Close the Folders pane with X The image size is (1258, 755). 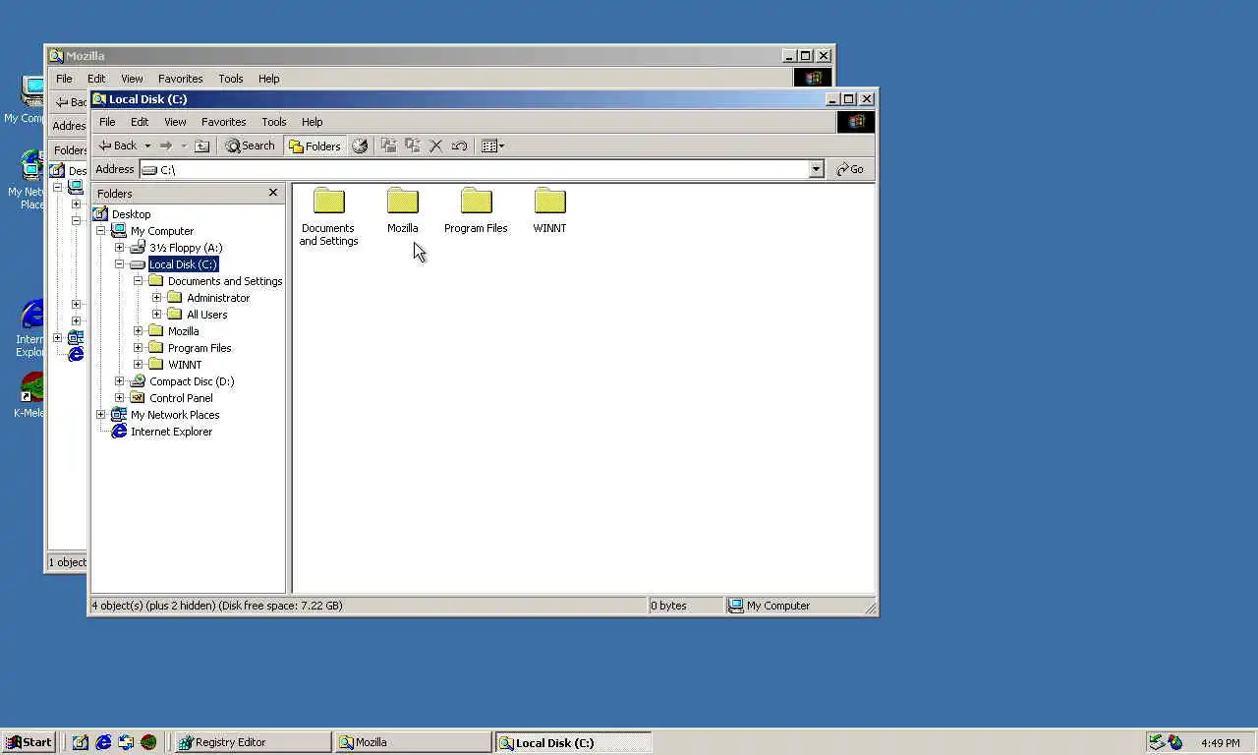point(273,193)
